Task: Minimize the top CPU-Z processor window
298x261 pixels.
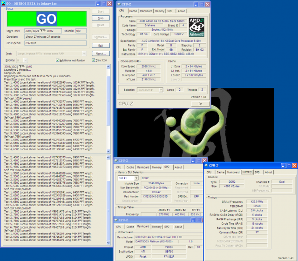Action: click(196, 4)
